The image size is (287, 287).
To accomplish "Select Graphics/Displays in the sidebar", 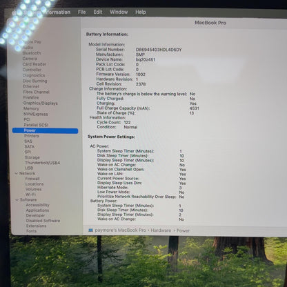I will [x=41, y=103].
